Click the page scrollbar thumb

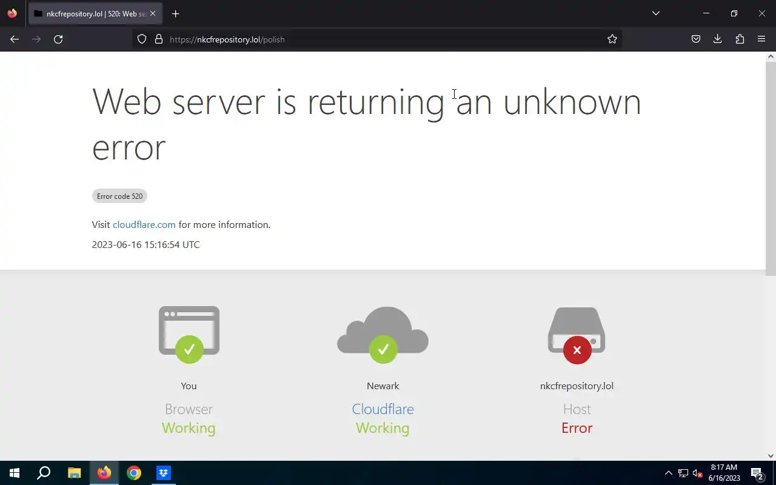coord(771,168)
